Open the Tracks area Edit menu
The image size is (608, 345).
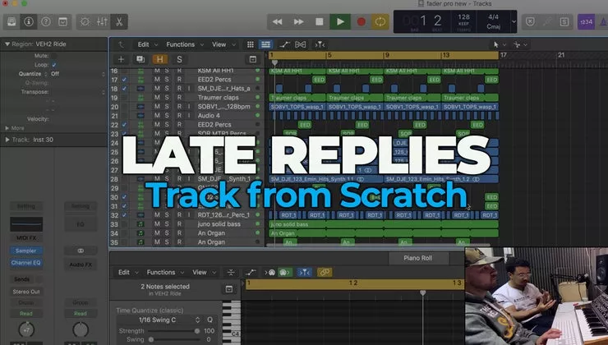point(147,44)
